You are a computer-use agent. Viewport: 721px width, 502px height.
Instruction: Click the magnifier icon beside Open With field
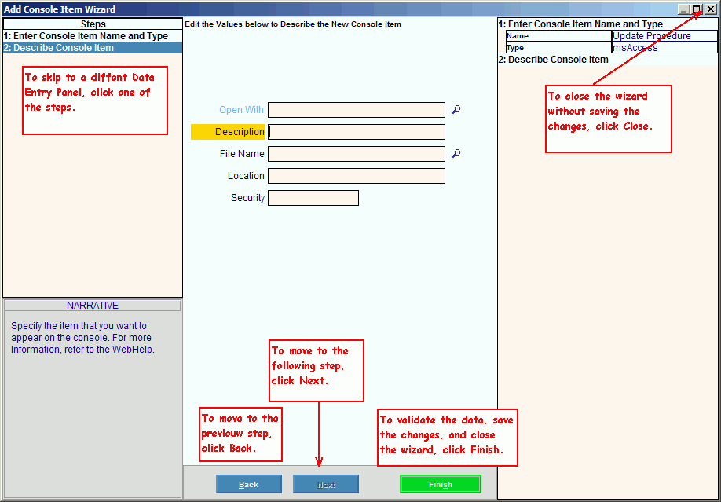(x=456, y=110)
